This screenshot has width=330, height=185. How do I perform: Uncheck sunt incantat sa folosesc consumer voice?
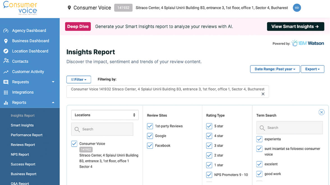pyautogui.click(x=259, y=149)
